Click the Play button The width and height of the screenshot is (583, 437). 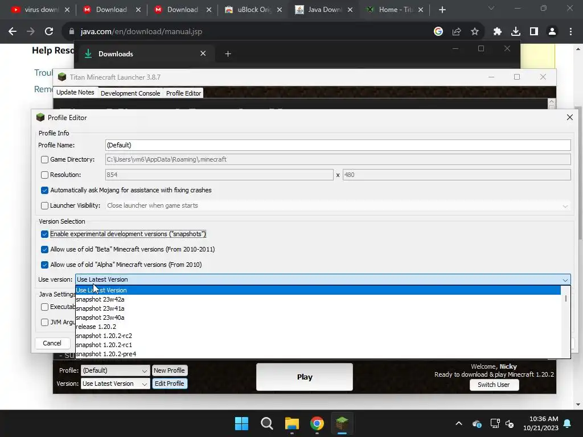(x=305, y=377)
